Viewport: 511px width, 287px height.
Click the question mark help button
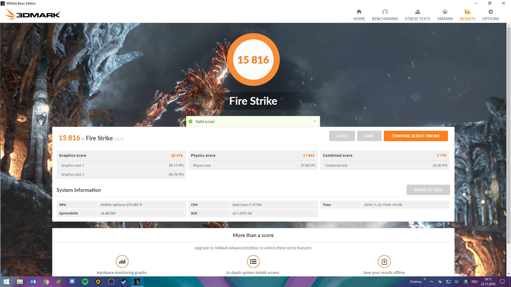click(x=314, y=121)
